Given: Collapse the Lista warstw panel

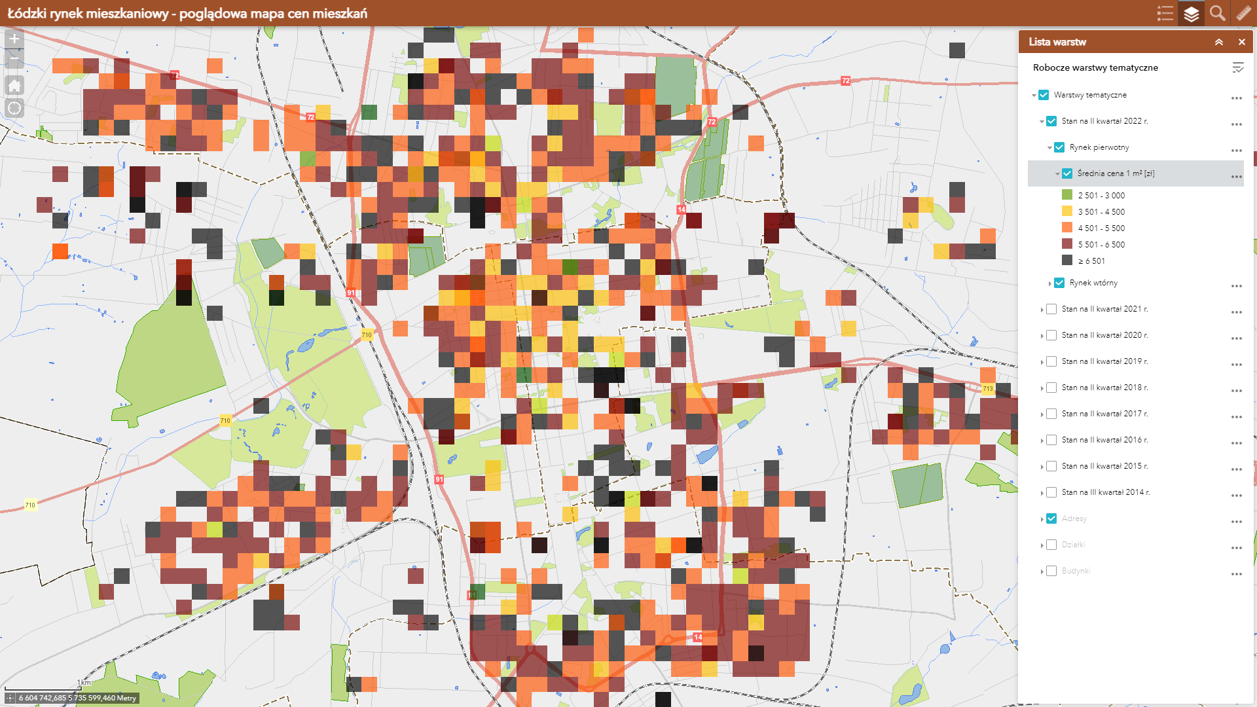Looking at the screenshot, I should pyautogui.click(x=1219, y=42).
